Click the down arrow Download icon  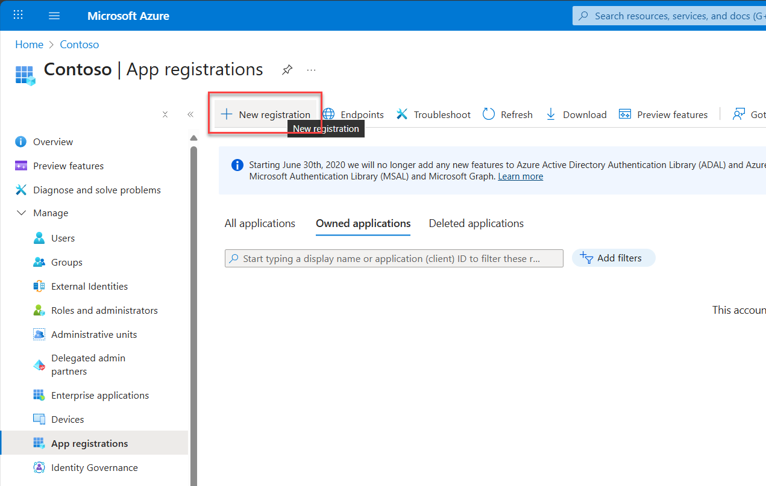point(551,114)
